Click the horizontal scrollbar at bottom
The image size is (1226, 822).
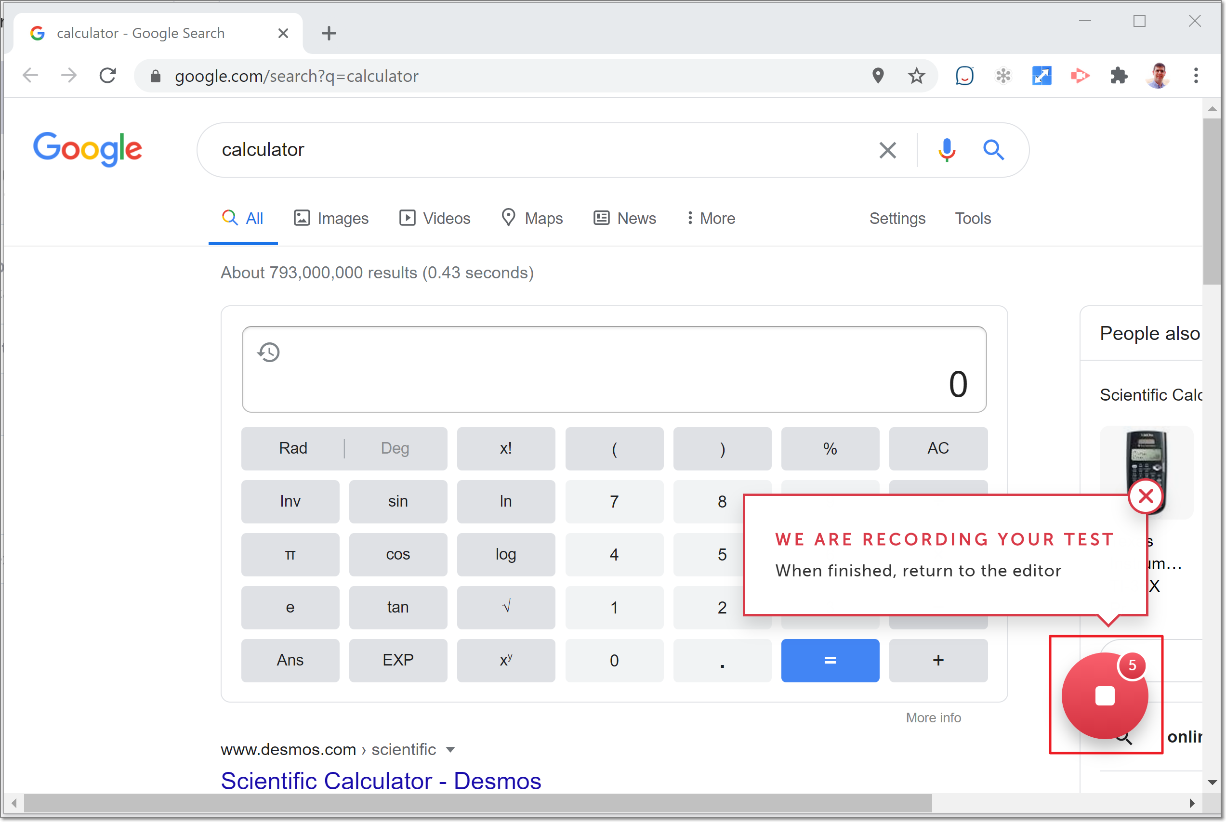point(477,803)
